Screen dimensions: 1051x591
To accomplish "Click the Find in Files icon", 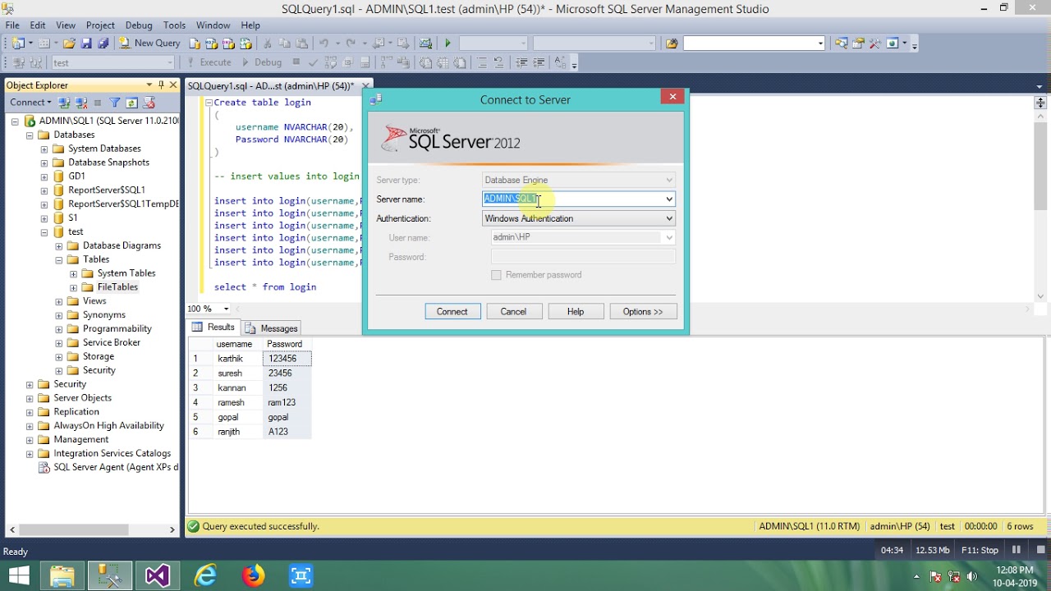I will tap(672, 44).
